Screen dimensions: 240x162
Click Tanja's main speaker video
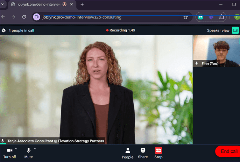pyautogui.click(x=97, y=90)
